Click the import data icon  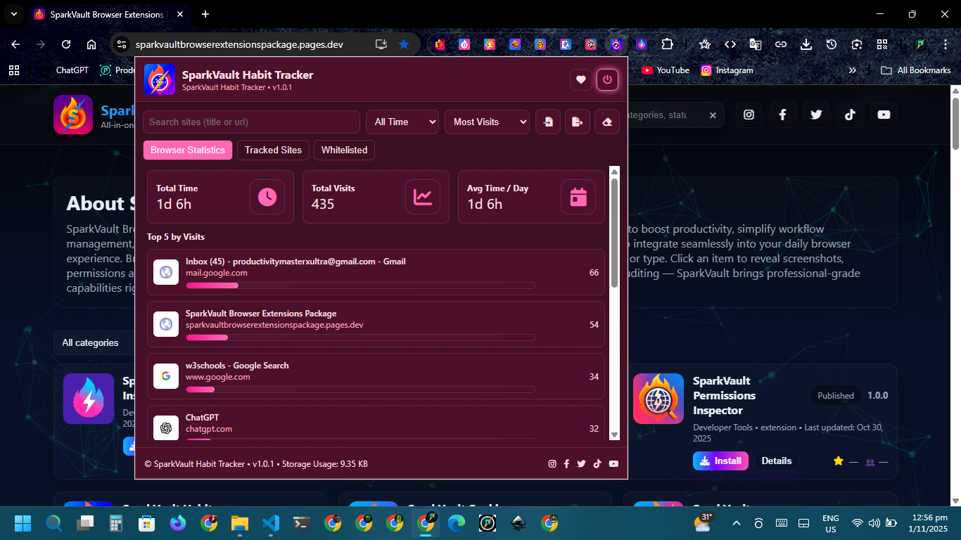[x=548, y=122]
